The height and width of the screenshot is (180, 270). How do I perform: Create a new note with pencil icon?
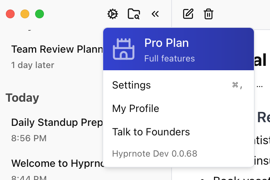click(188, 14)
